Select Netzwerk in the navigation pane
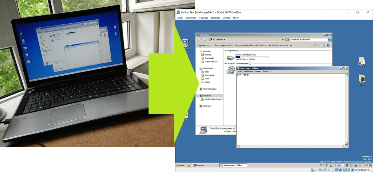 point(207,106)
